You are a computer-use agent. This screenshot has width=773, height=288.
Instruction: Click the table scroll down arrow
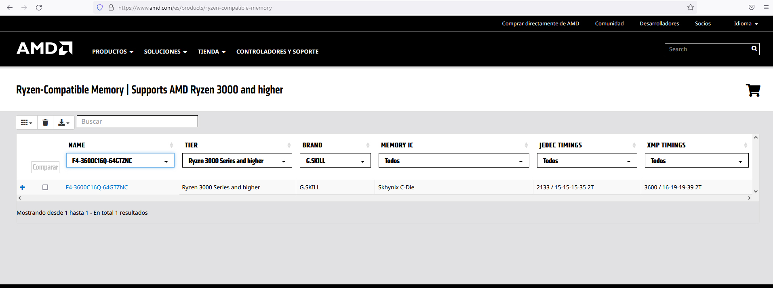click(756, 191)
